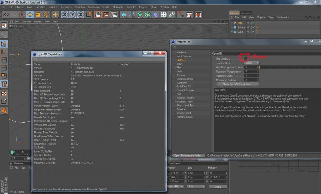The image size is (321, 194).
Task: Open the Texture Mode dropdown
Action: point(252,63)
